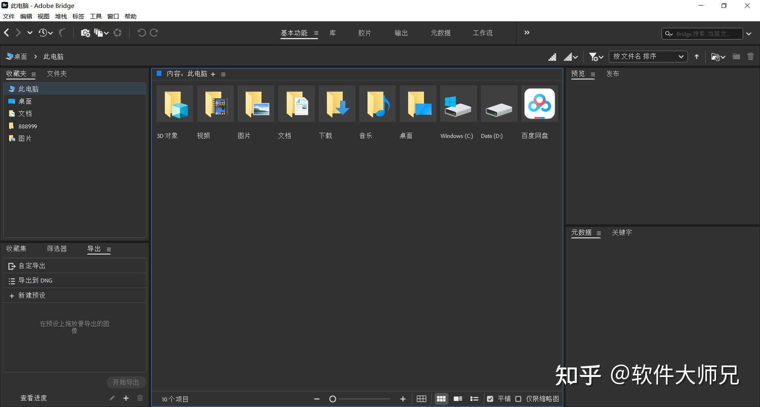This screenshot has width=760, height=407.
Task: Open the 工具 menu
Action: point(95,16)
